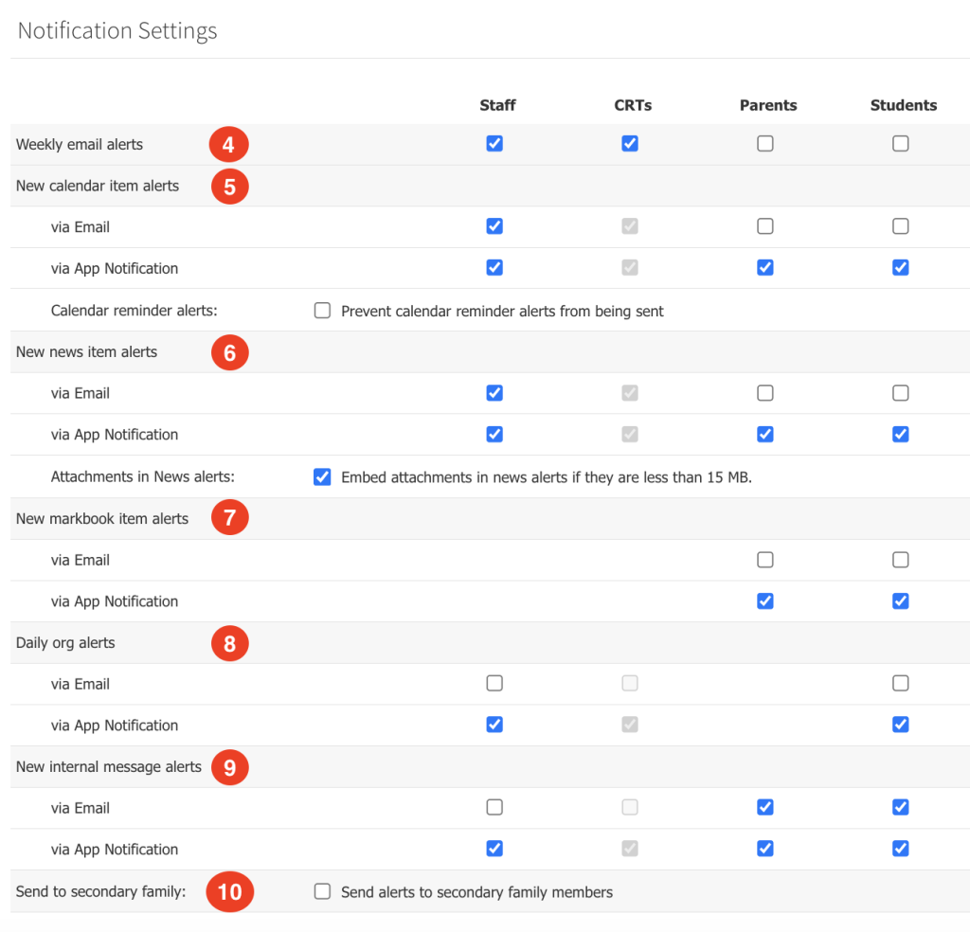
Task: Enable Weekly email alerts for Parents
Action: [765, 143]
